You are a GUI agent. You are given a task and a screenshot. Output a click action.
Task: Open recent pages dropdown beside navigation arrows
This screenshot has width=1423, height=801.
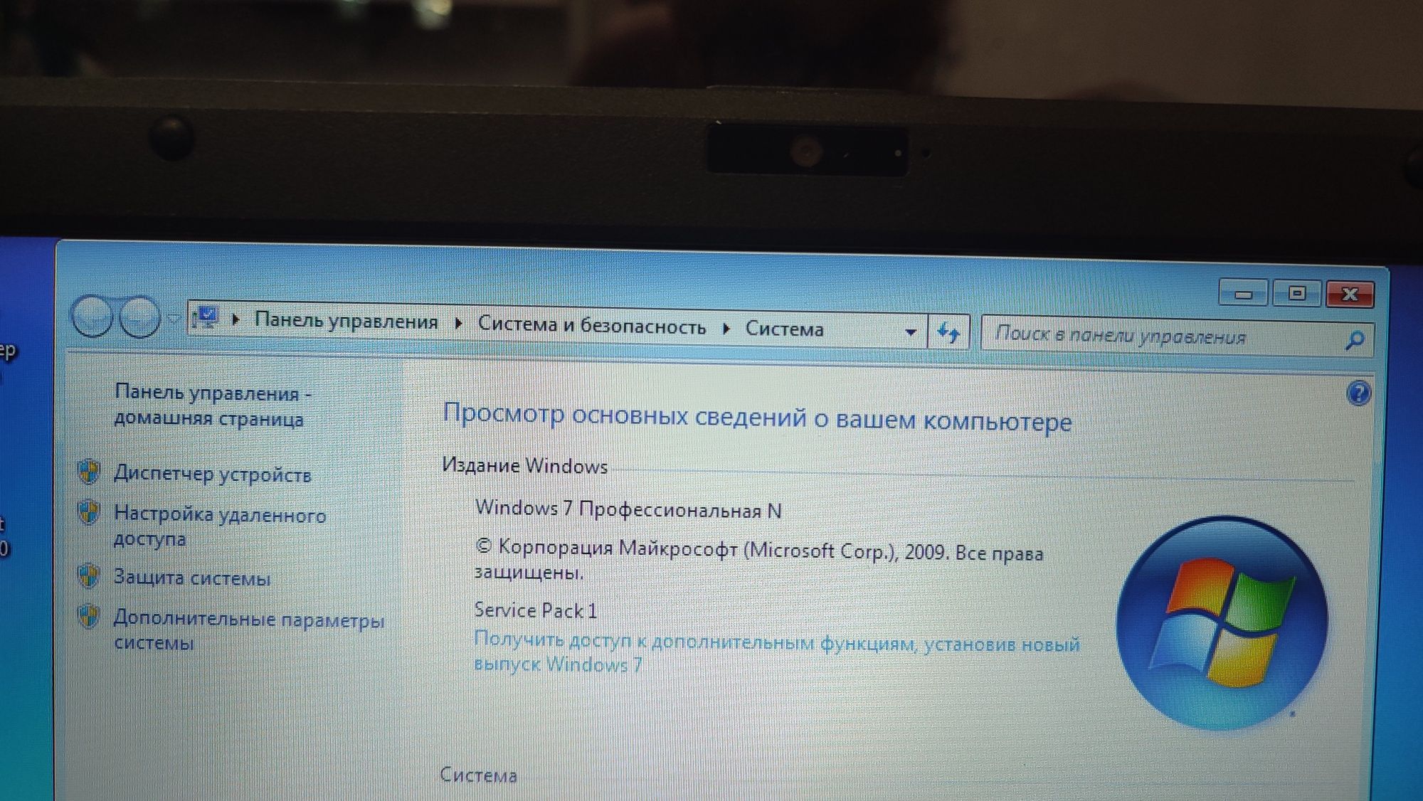[x=173, y=319]
